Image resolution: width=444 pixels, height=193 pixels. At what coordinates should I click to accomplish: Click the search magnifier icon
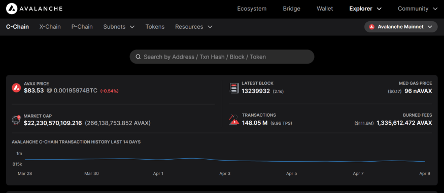(138, 57)
